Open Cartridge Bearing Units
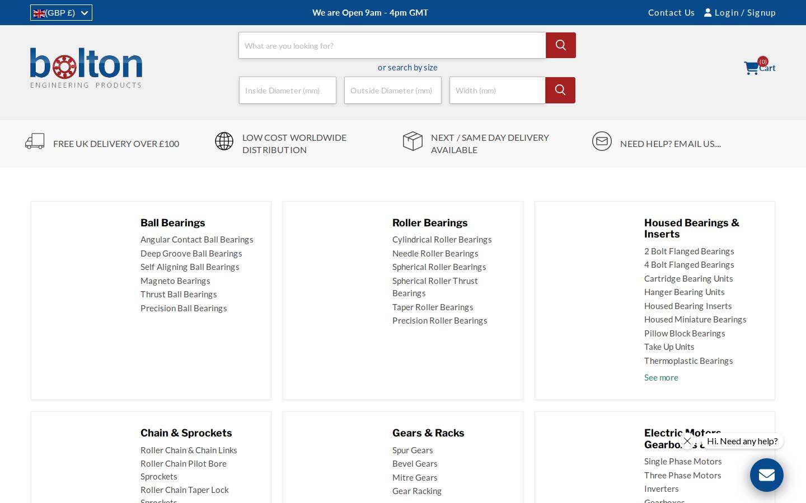The height and width of the screenshot is (503, 806). tap(688, 278)
